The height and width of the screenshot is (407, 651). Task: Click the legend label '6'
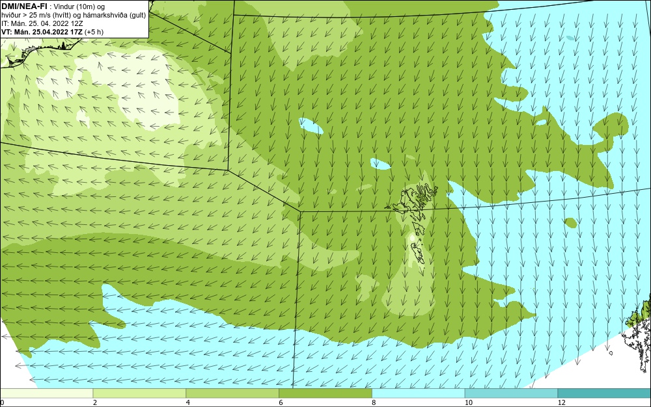[281, 402]
